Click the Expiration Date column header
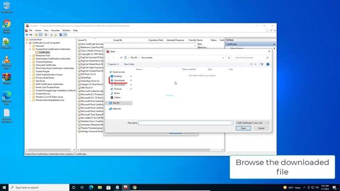 156,40
